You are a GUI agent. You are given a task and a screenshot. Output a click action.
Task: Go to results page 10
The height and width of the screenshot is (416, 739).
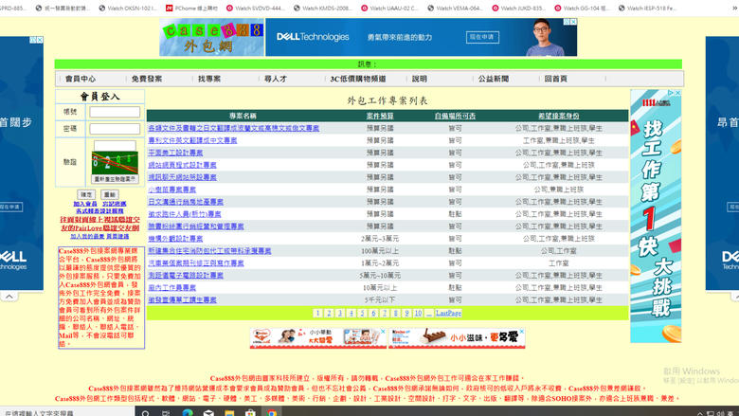pyautogui.click(x=418, y=313)
